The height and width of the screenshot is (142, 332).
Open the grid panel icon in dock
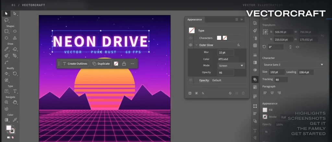click(255, 45)
